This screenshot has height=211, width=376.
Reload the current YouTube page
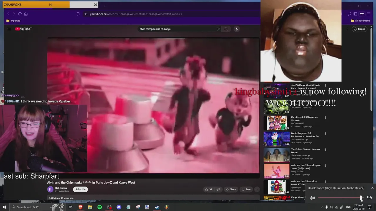(x=20, y=14)
